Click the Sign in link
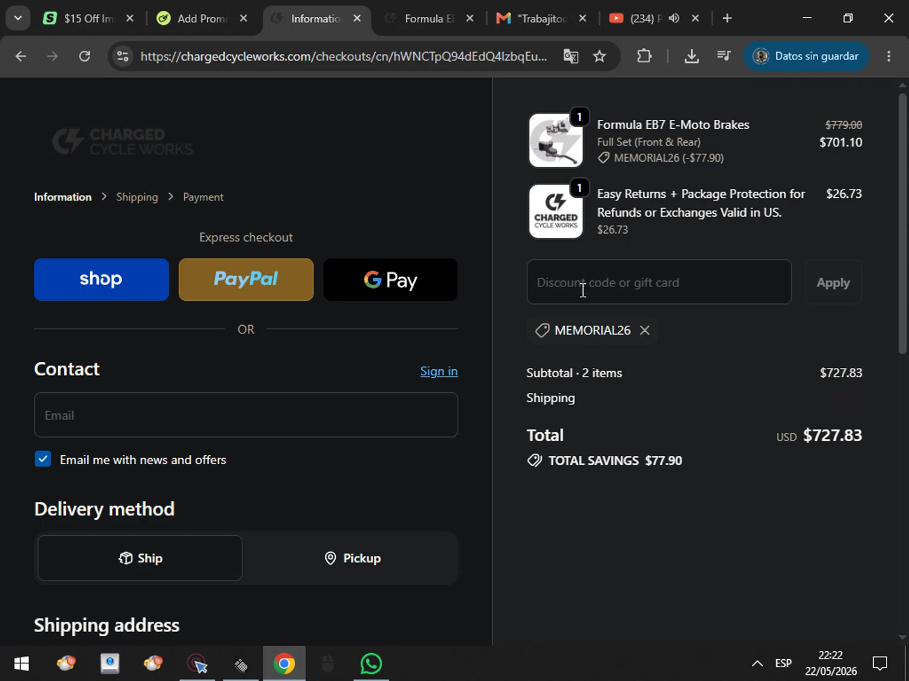This screenshot has height=681, width=909. pyautogui.click(x=439, y=371)
